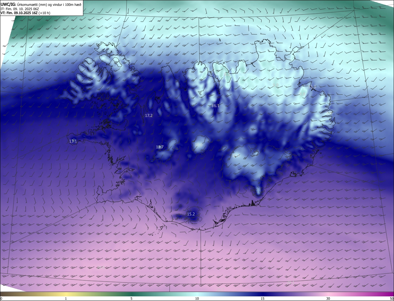Click the faint 9.0 value in northeast Iceland

click(x=275, y=85)
